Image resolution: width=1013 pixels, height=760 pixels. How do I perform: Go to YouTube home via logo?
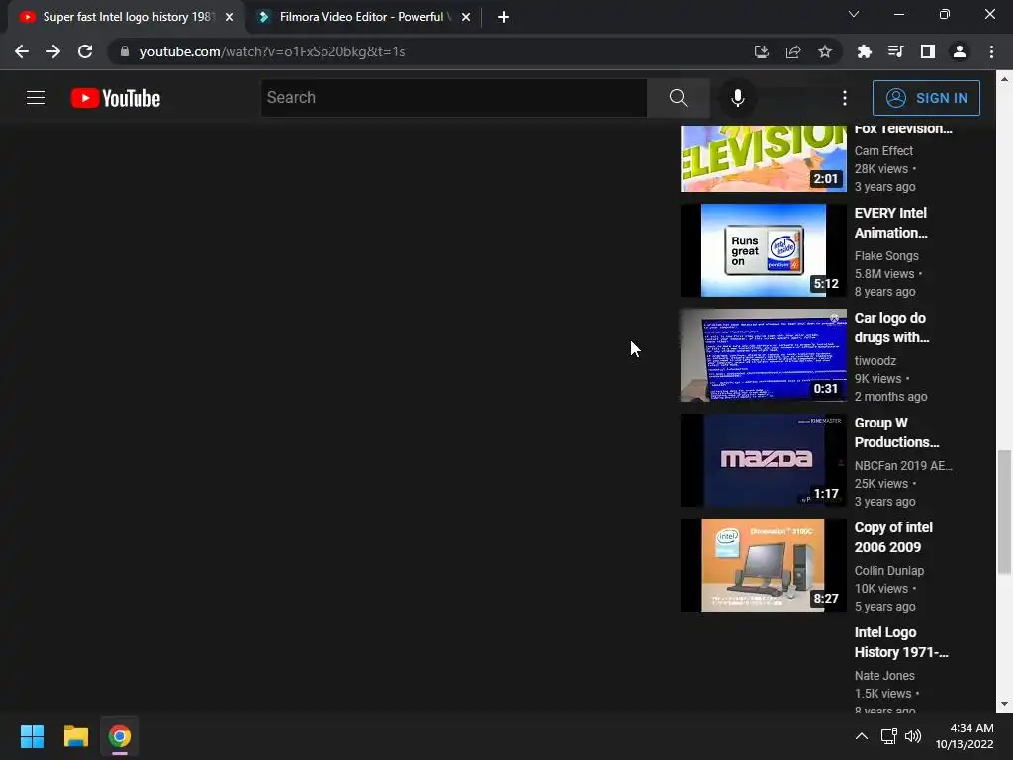(x=116, y=98)
